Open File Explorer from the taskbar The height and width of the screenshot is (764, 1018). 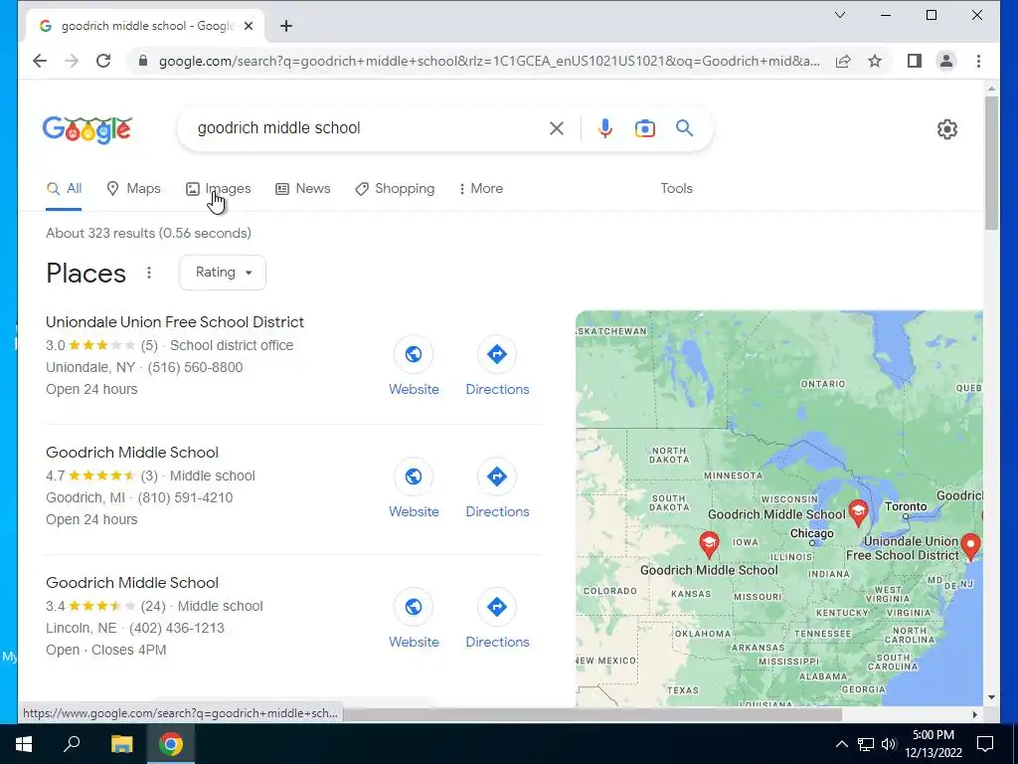[121, 744]
